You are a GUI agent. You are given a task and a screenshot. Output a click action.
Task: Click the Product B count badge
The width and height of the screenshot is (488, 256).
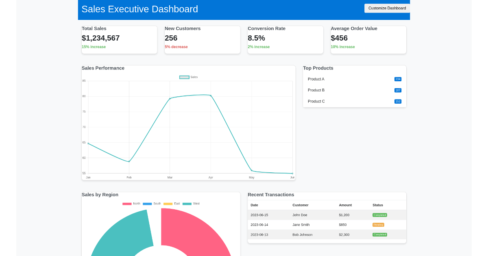[398, 90]
